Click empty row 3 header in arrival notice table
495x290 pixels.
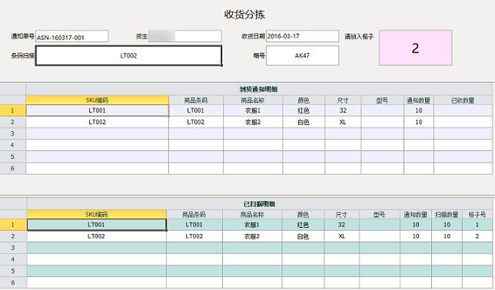[12, 133]
